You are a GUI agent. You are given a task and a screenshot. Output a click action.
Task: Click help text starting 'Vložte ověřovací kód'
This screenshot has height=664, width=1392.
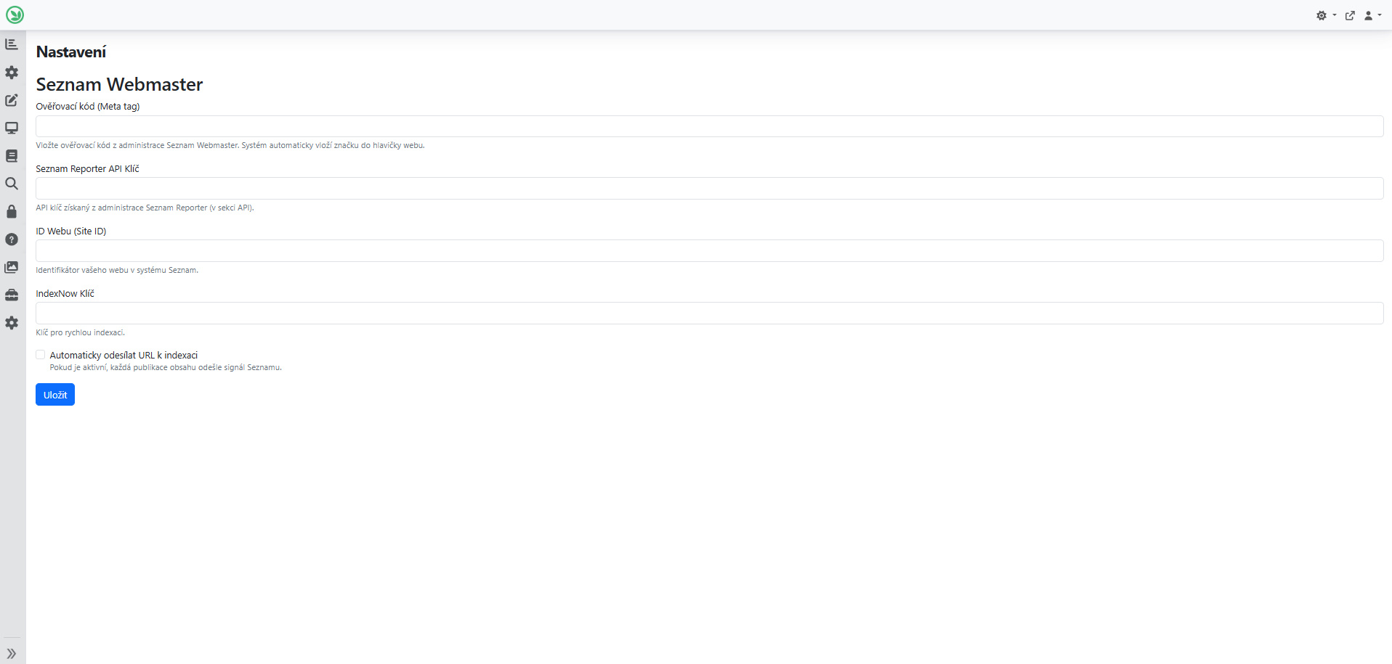coord(230,145)
